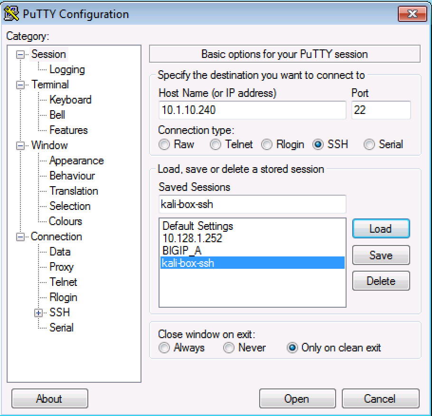Open the Logging category
The image size is (432, 416).
coord(67,69)
